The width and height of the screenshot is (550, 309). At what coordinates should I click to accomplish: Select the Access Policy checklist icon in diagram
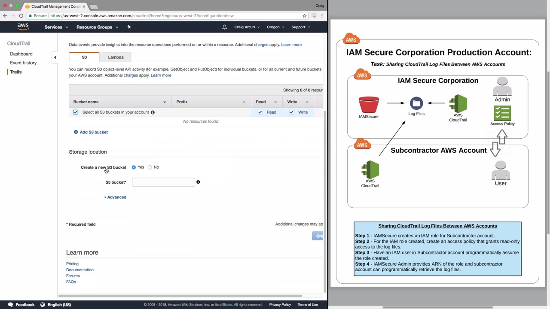(502, 113)
